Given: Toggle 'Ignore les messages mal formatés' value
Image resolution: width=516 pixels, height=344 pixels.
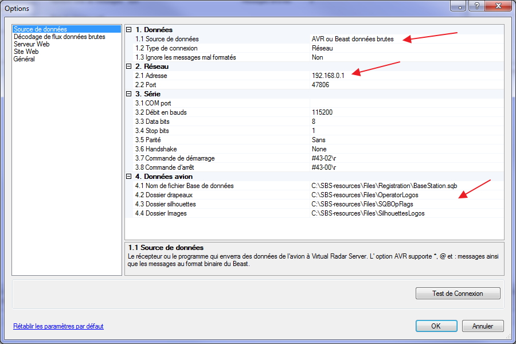Looking at the screenshot, I should coord(317,57).
